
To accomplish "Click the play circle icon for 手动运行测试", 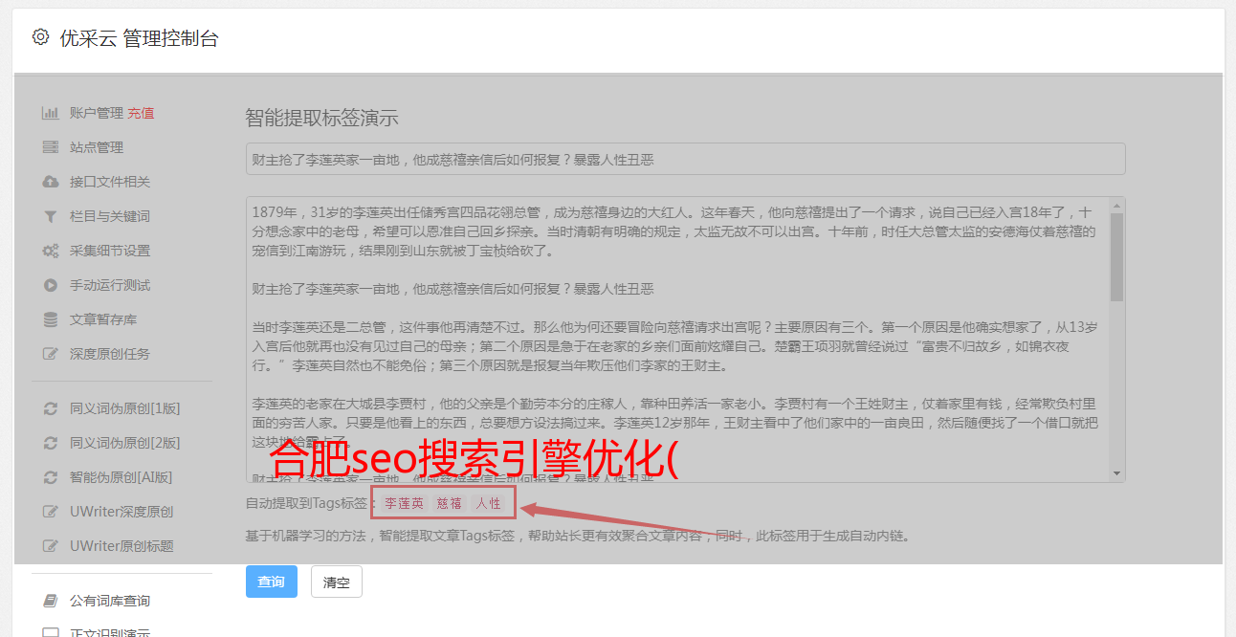I will [51, 285].
